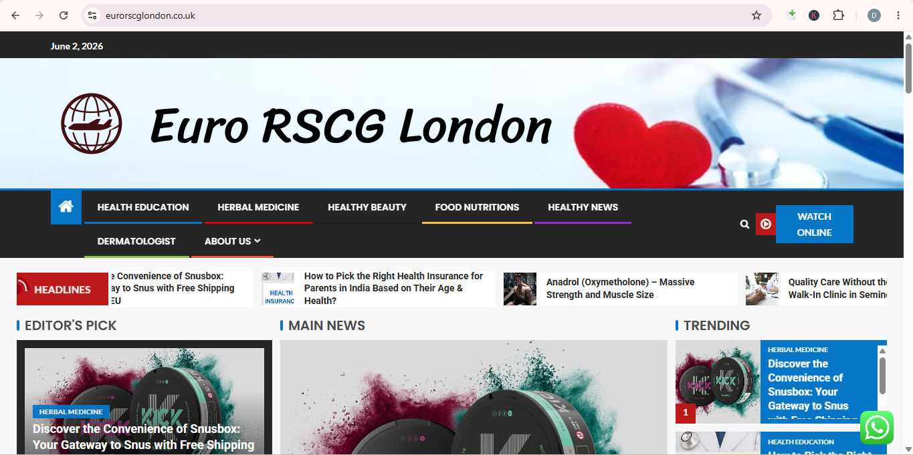913x455 pixels.
Task: Open the Quality Care Without walk-in clinic headline
Action: [837, 289]
